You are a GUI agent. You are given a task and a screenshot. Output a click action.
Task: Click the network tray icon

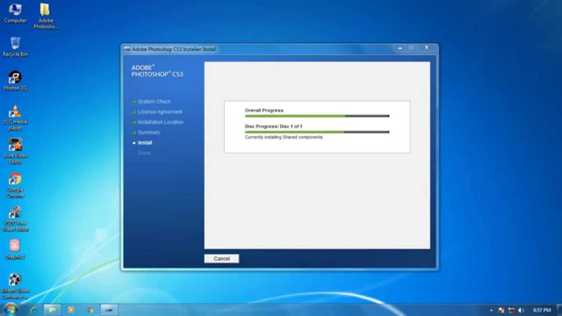[x=512, y=310]
